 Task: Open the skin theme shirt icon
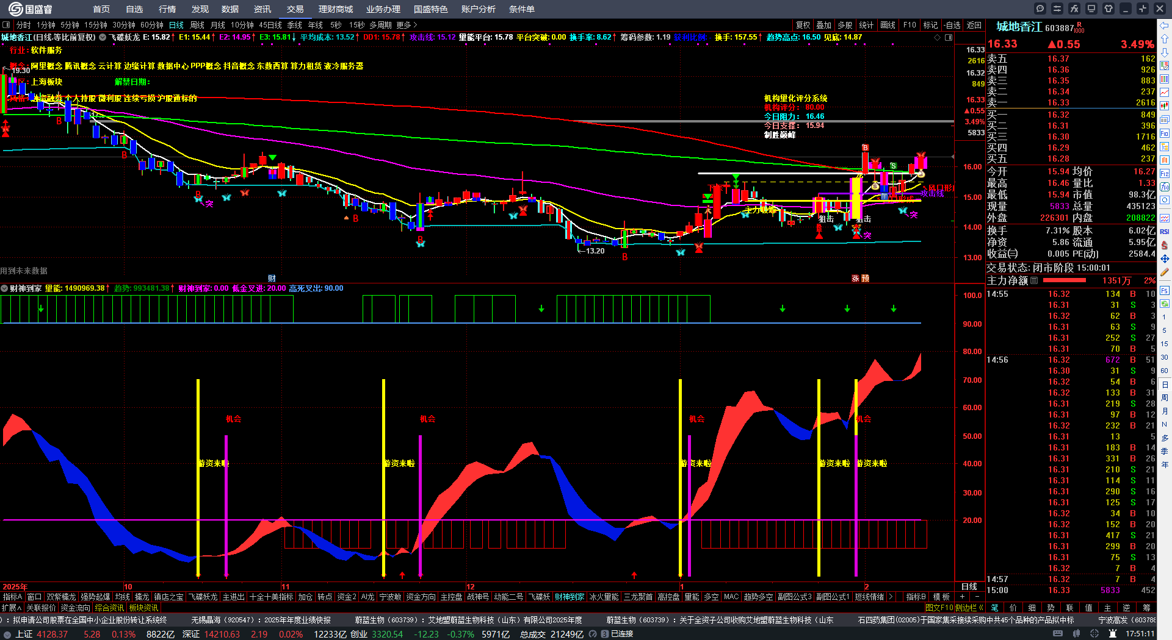(1109, 9)
